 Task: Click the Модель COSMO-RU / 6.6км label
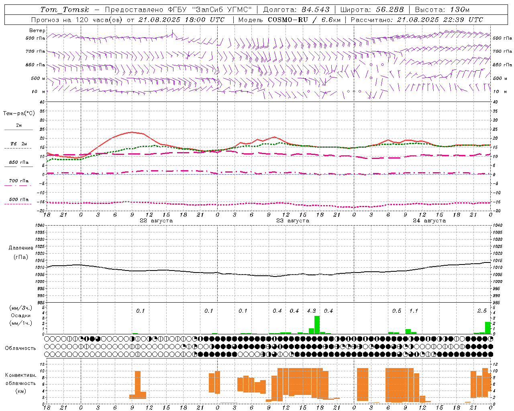pos(290,20)
